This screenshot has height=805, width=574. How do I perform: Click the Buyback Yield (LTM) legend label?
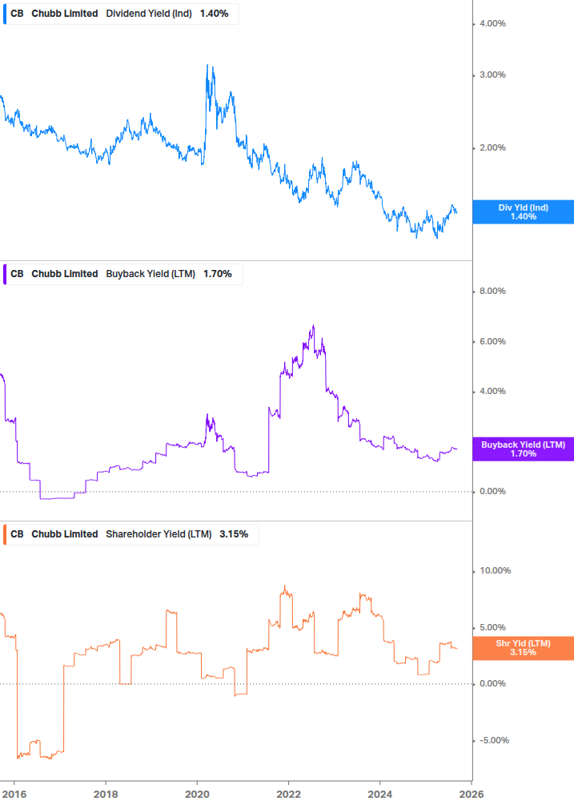[x=151, y=274]
